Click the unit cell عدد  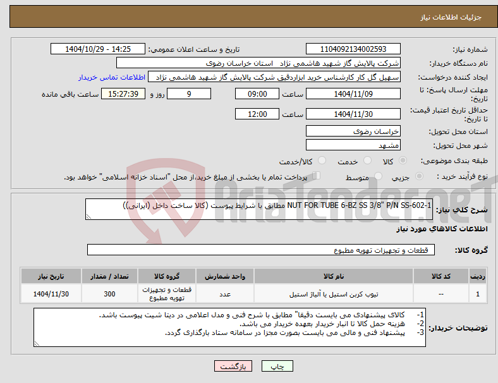point(225,294)
